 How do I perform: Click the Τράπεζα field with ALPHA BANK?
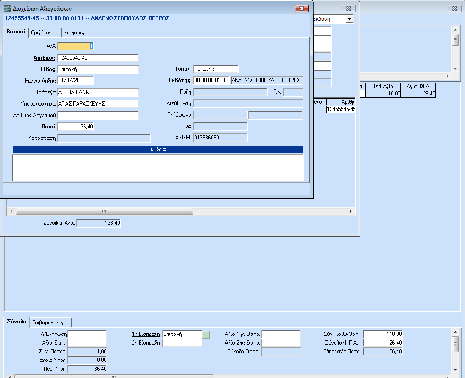click(x=98, y=92)
